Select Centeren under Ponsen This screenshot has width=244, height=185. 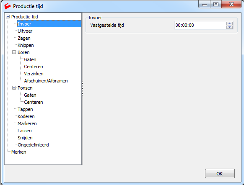pyautogui.click(x=34, y=102)
